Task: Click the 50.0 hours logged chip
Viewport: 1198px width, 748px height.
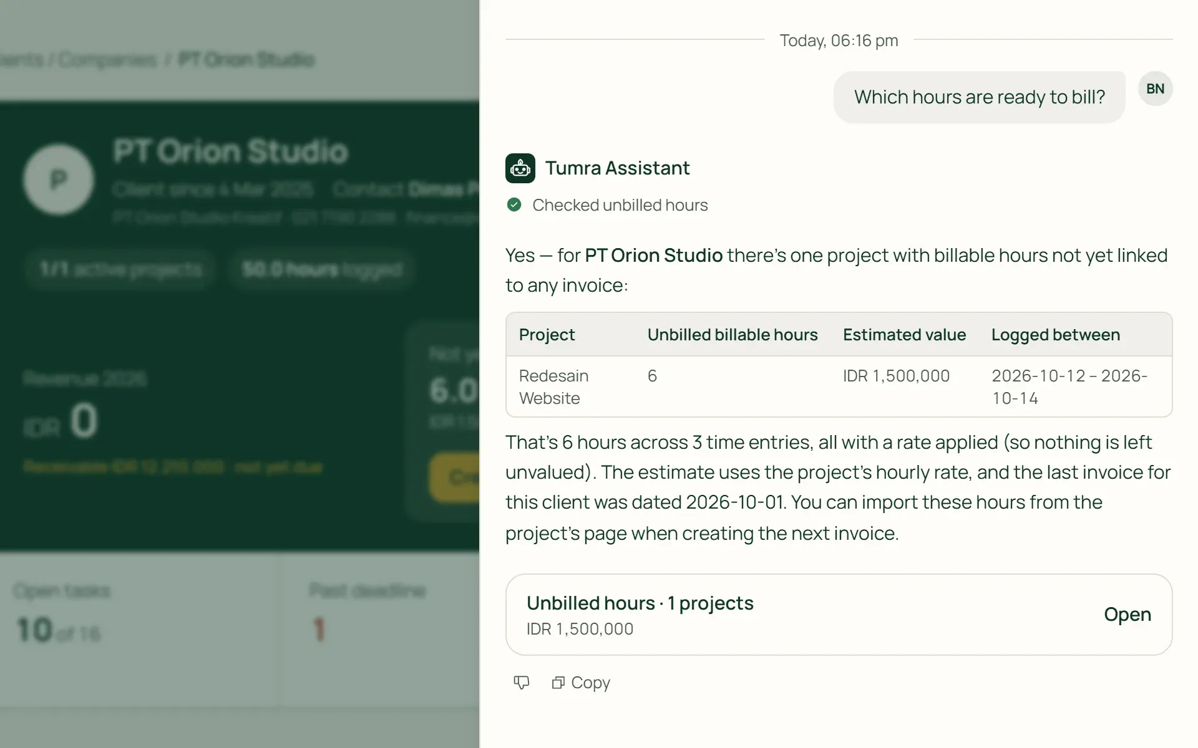Action: [321, 269]
